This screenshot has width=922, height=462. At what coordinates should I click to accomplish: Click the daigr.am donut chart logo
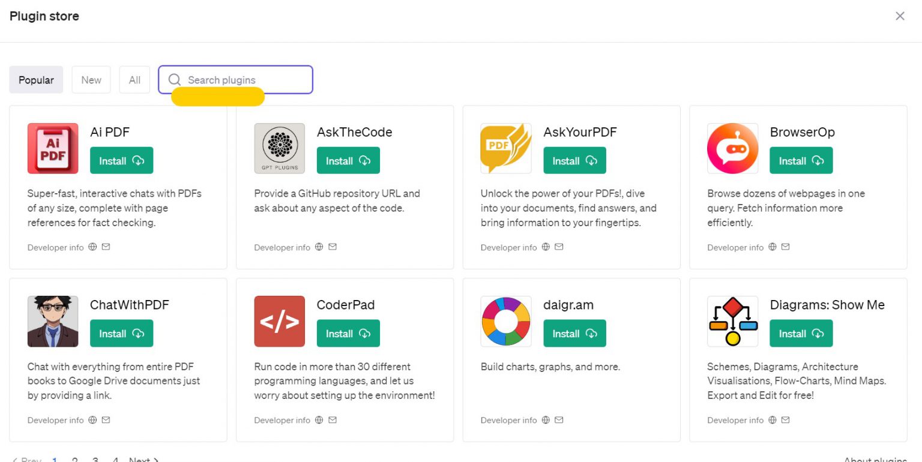point(506,321)
